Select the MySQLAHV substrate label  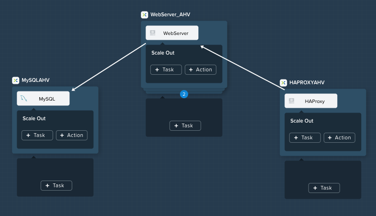coord(35,80)
